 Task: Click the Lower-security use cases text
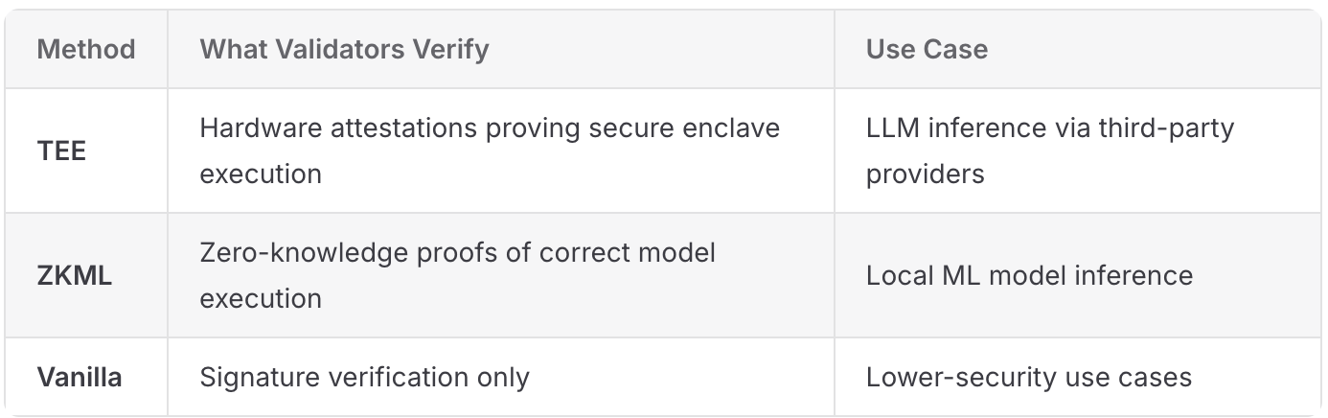[1029, 377]
